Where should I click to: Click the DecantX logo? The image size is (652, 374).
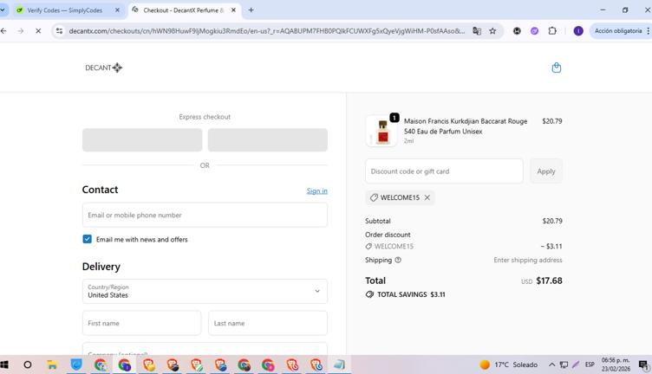click(x=103, y=68)
